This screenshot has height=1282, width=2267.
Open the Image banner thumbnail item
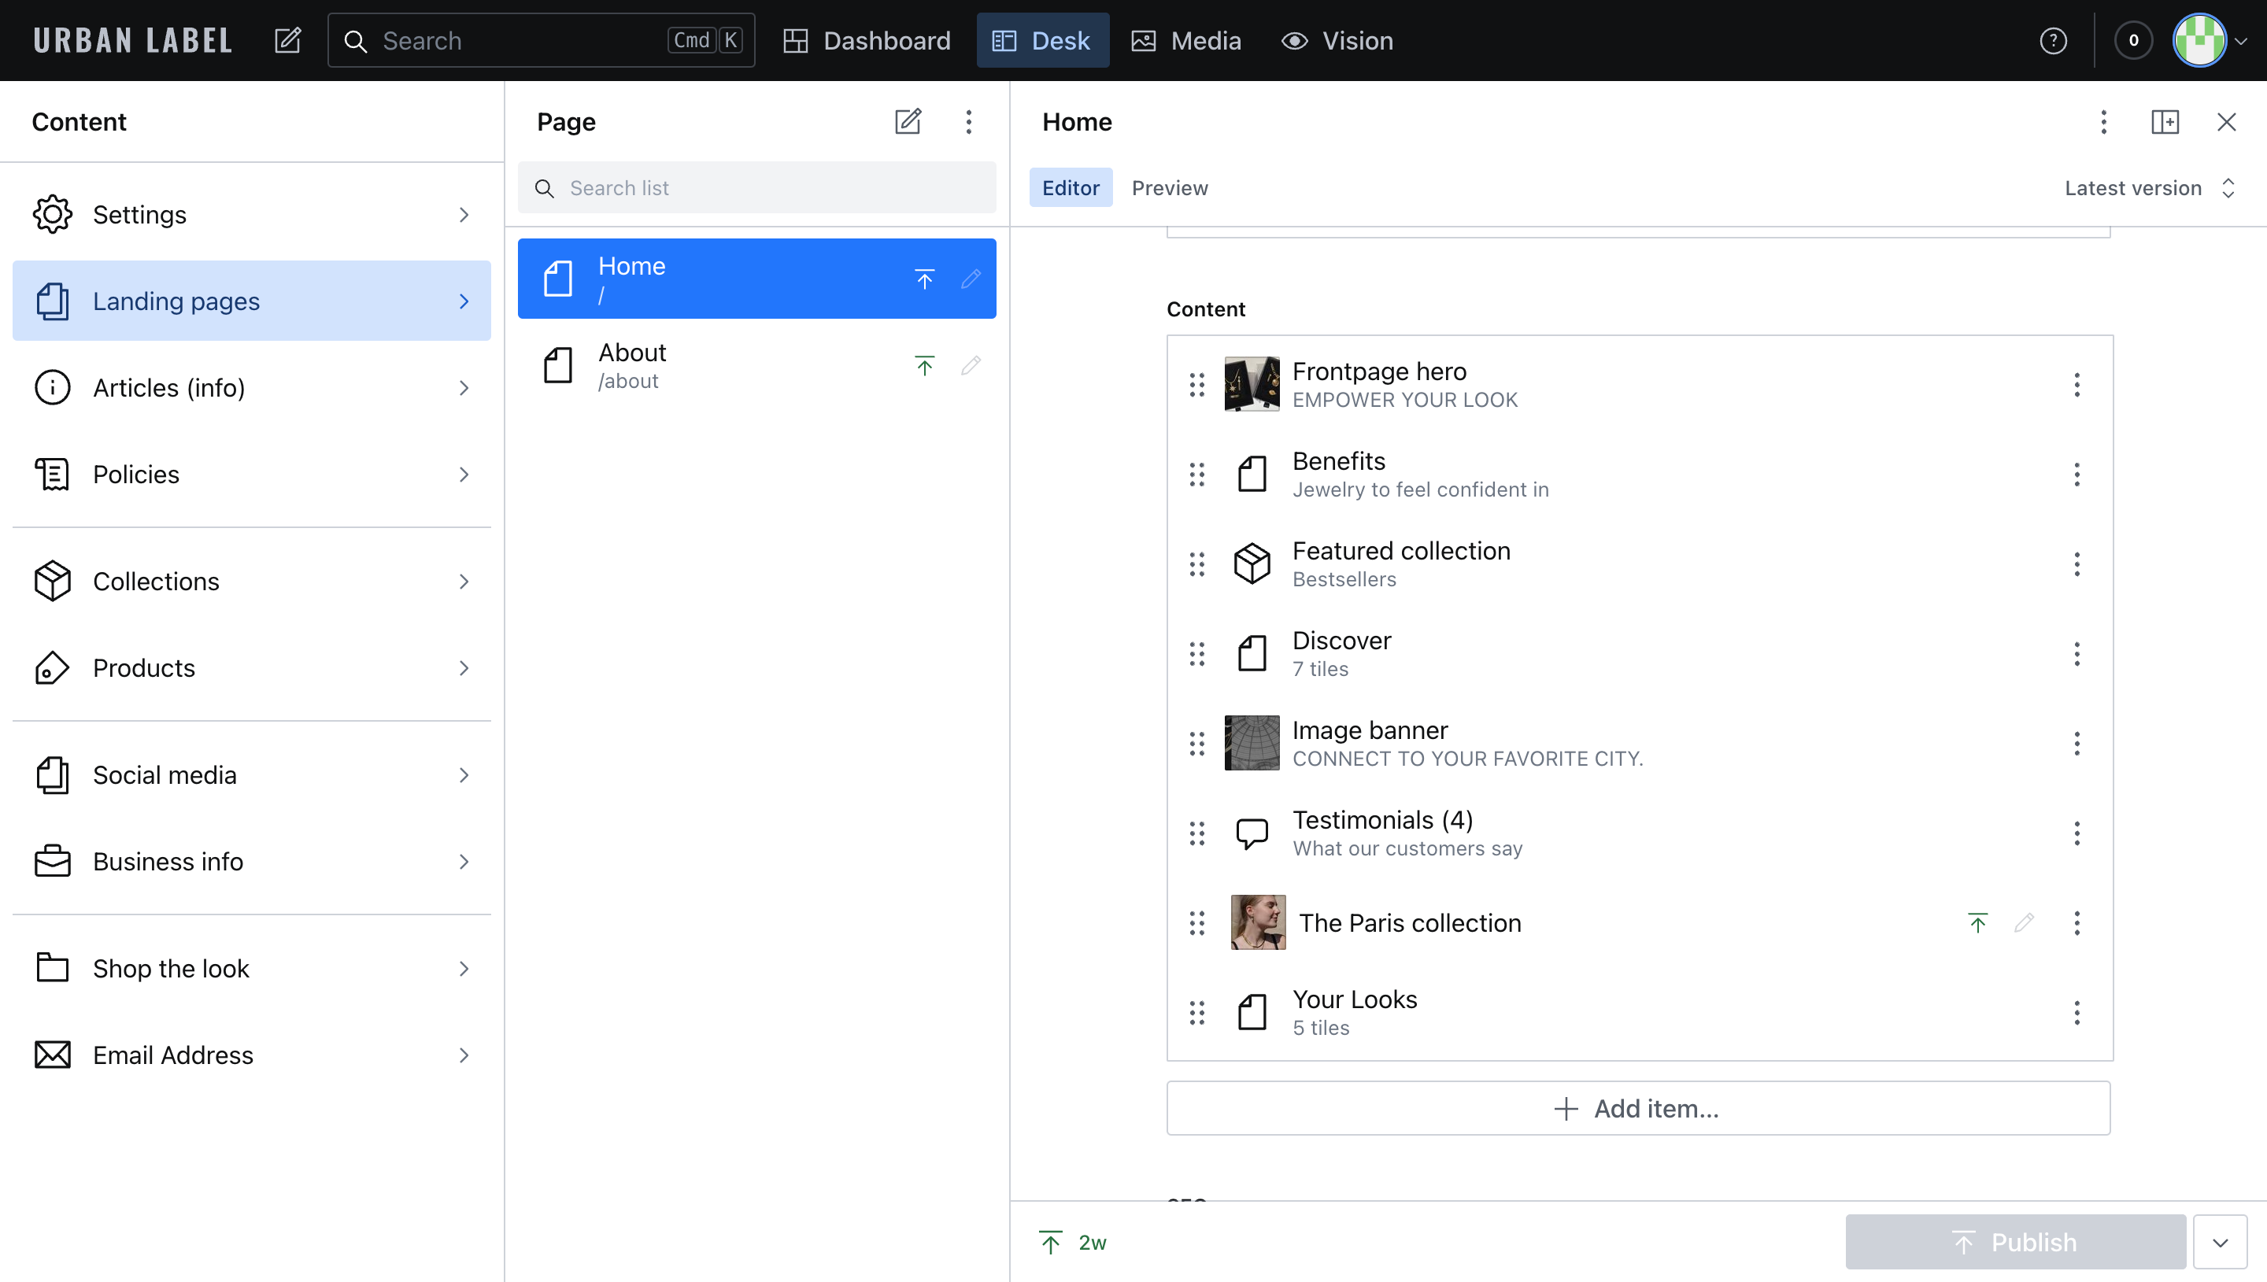(1251, 743)
